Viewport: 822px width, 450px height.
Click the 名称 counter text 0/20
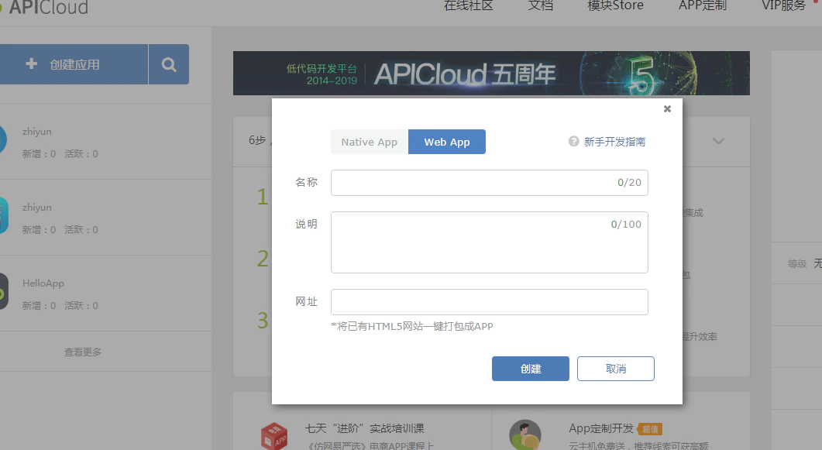click(629, 182)
